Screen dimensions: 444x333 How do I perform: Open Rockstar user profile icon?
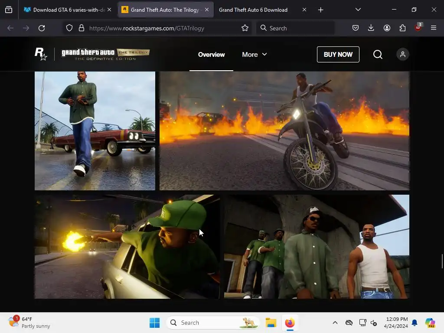pyautogui.click(x=403, y=54)
